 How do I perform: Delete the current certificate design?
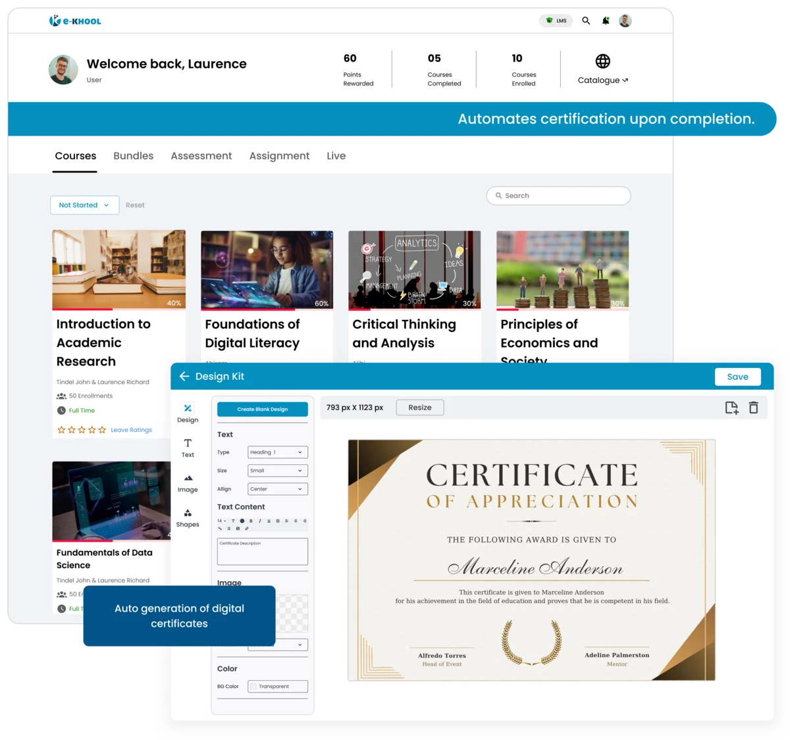[754, 408]
